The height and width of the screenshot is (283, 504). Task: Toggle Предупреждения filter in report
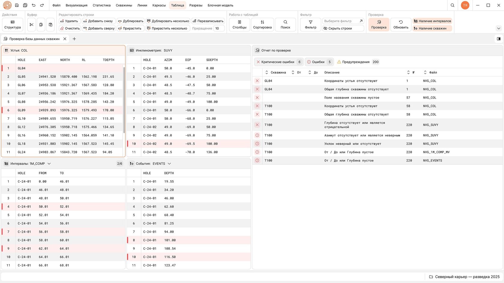tap(358, 62)
